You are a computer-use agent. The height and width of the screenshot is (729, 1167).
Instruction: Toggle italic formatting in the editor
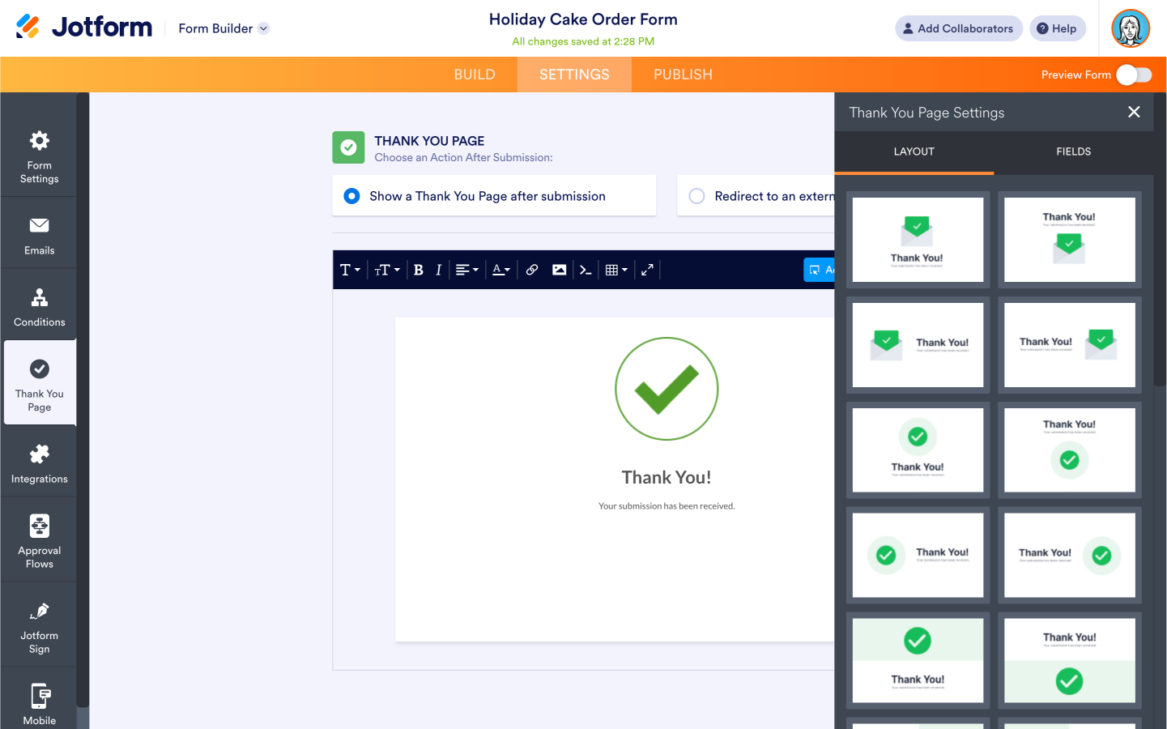pyautogui.click(x=438, y=270)
